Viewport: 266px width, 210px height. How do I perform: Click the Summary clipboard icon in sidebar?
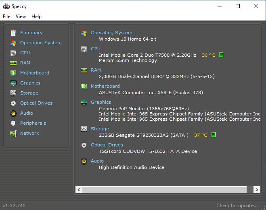(13, 33)
